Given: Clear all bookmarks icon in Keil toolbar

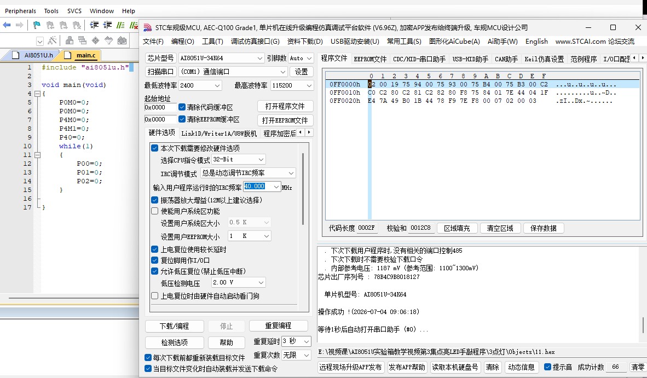Looking at the screenshot, I should click(76, 25).
